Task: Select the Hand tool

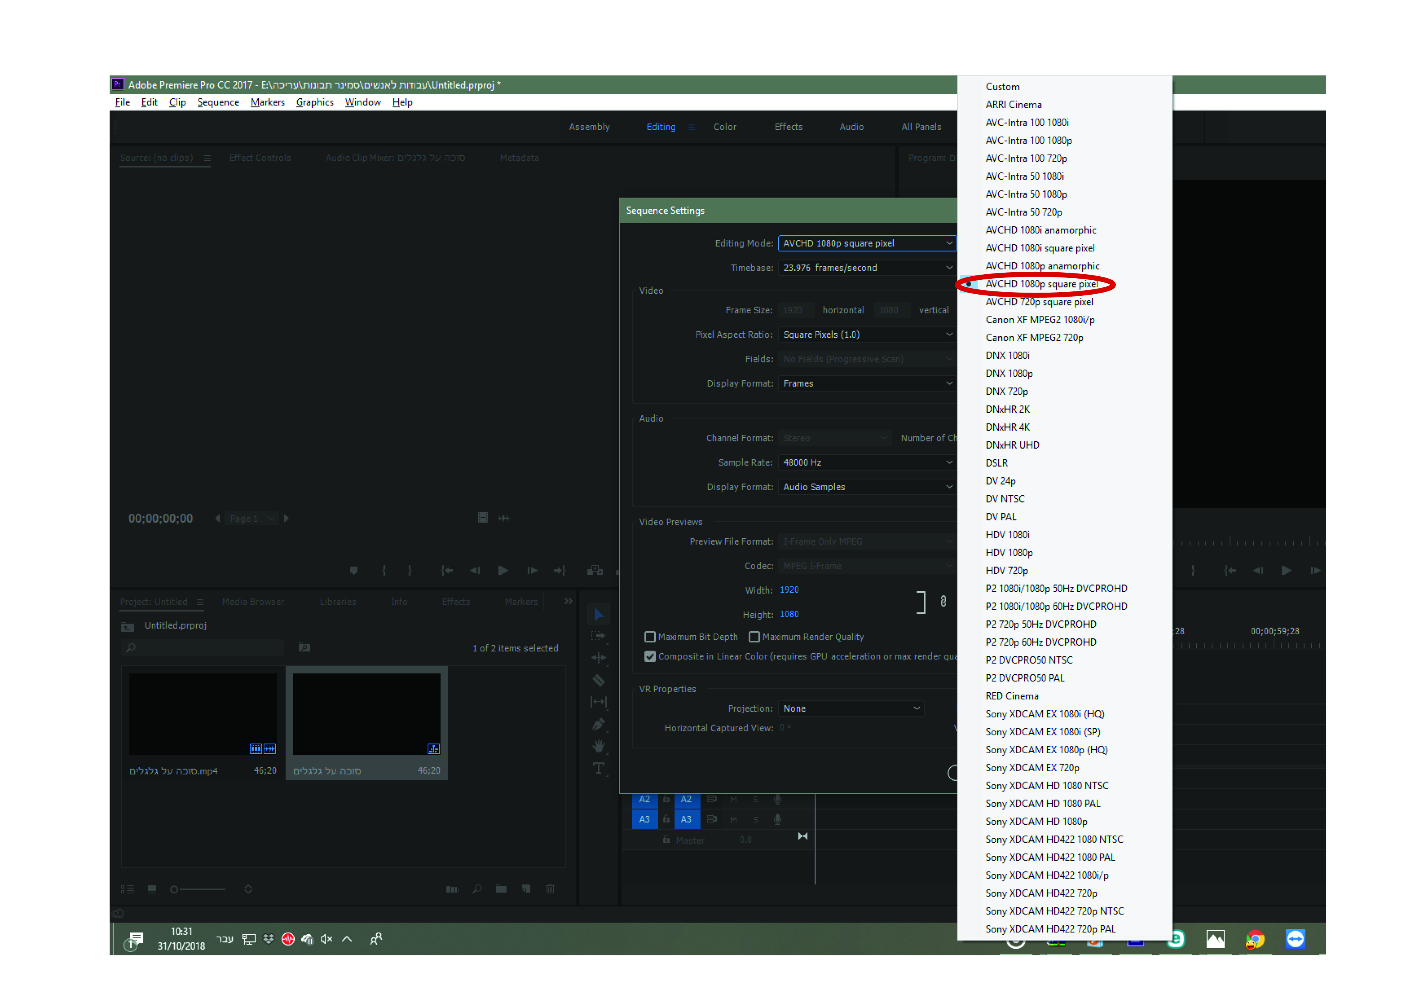Action: pos(599,746)
